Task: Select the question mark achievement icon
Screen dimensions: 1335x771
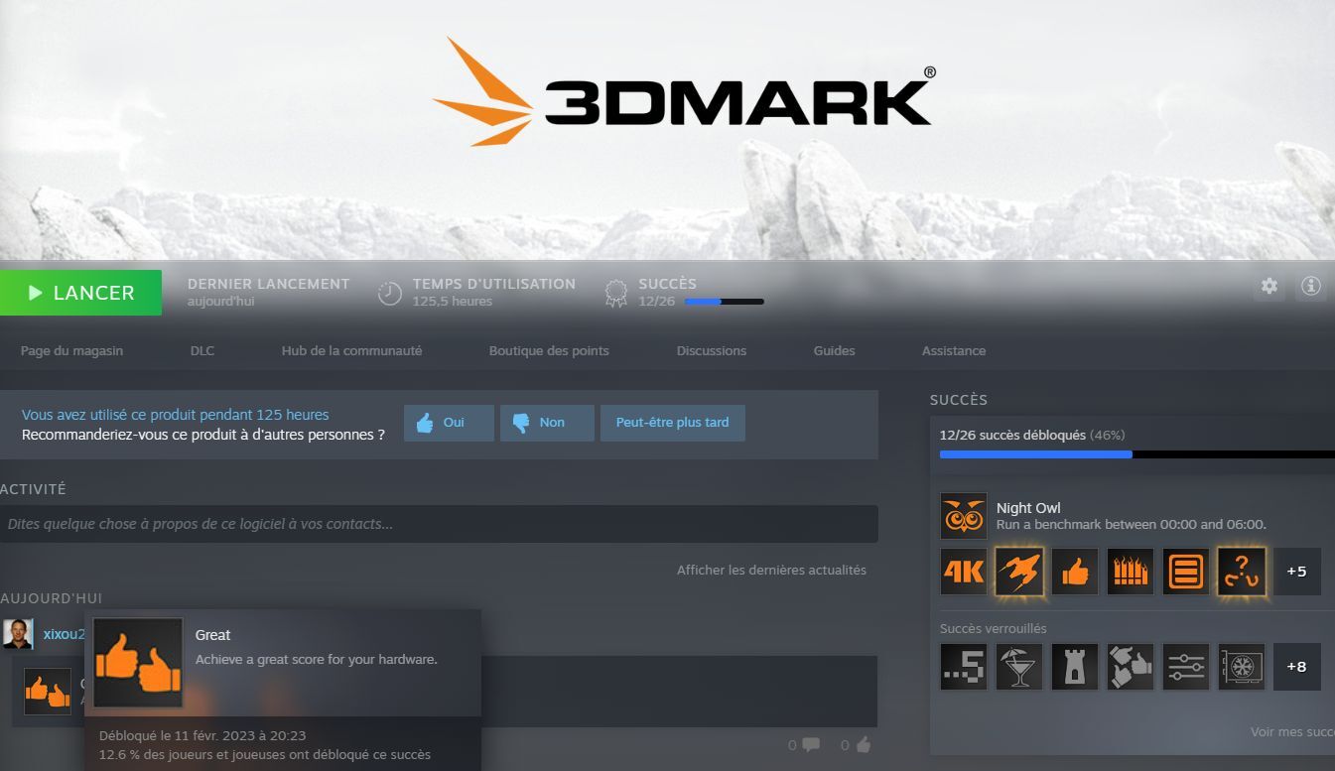Action: [x=1242, y=572]
